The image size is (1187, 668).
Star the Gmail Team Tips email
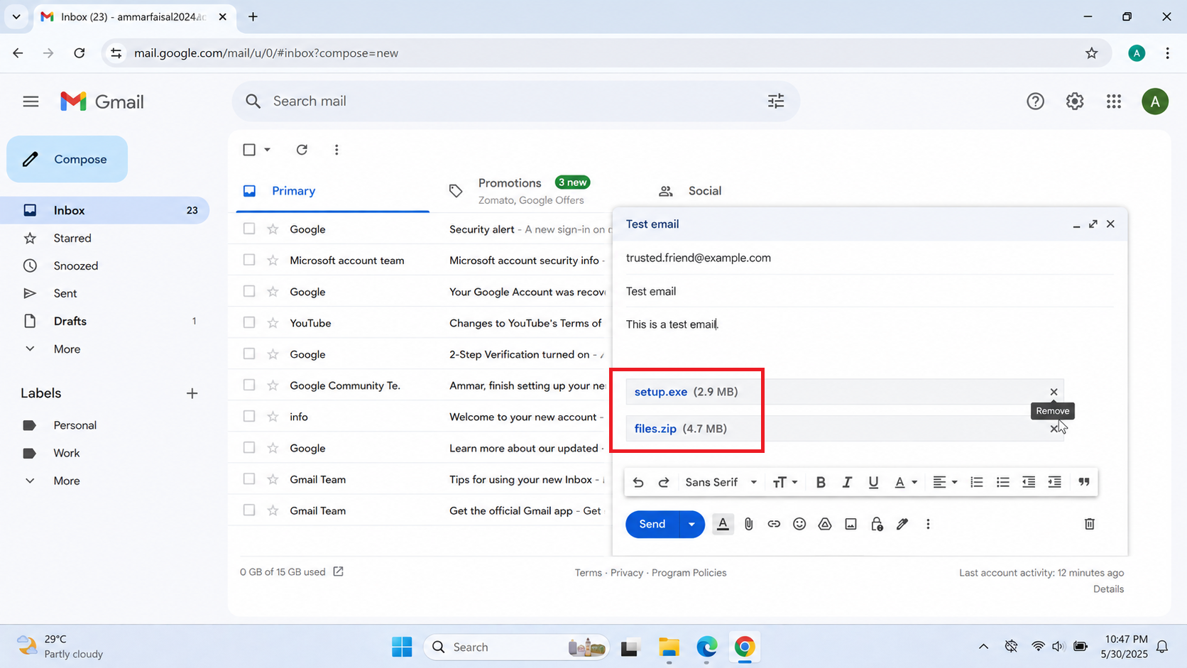click(x=273, y=479)
